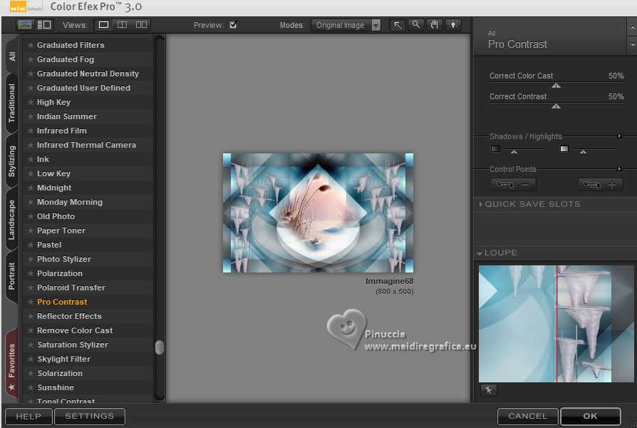Click the light bulb background selector icon
This screenshot has height=428, width=637.
pos(453,25)
